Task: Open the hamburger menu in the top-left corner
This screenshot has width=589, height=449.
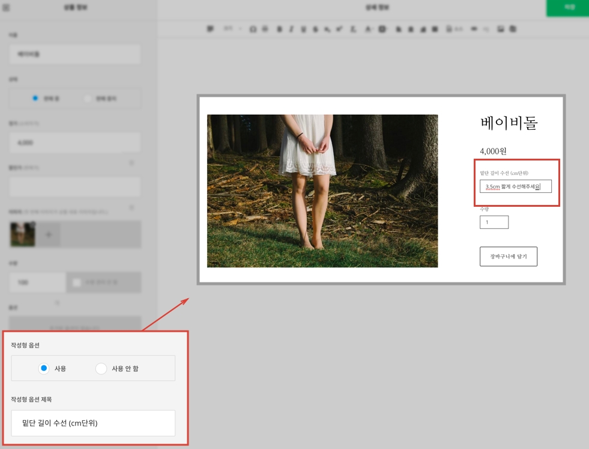Action: 7,8
